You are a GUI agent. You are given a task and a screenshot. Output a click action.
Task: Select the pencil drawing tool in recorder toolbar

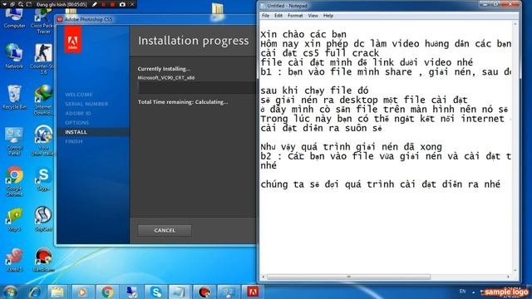[95, 4]
